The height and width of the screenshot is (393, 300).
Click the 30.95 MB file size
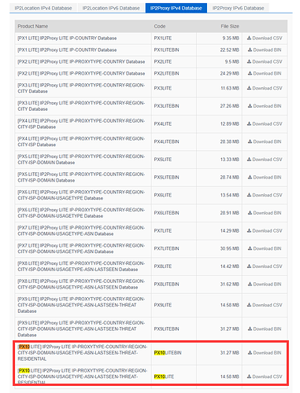(230, 248)
